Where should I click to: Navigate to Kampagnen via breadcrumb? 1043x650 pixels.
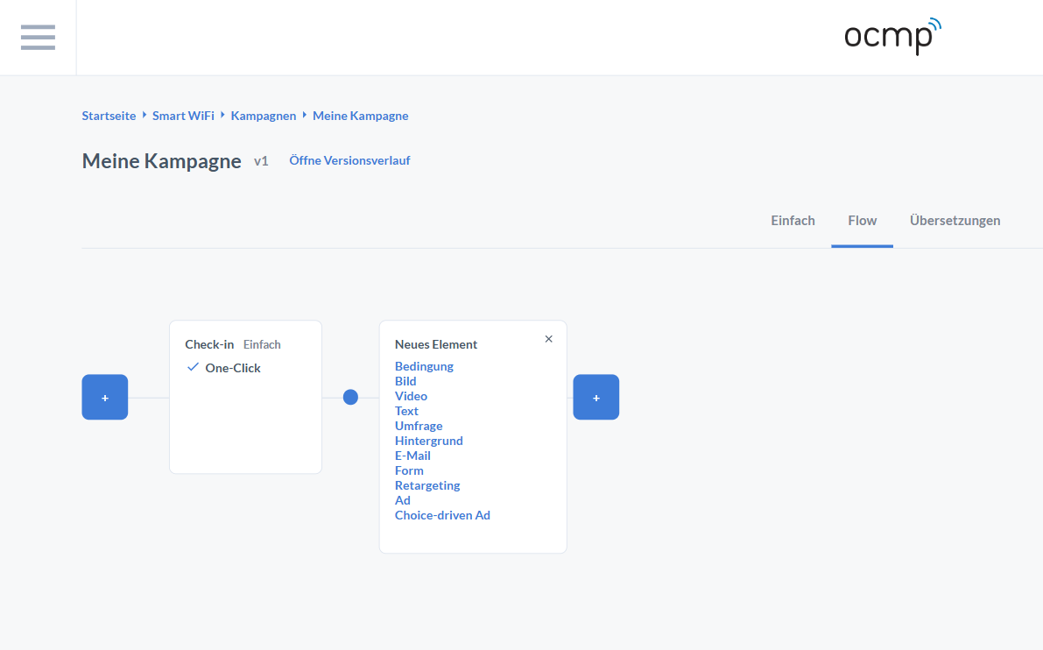point(264,115)
